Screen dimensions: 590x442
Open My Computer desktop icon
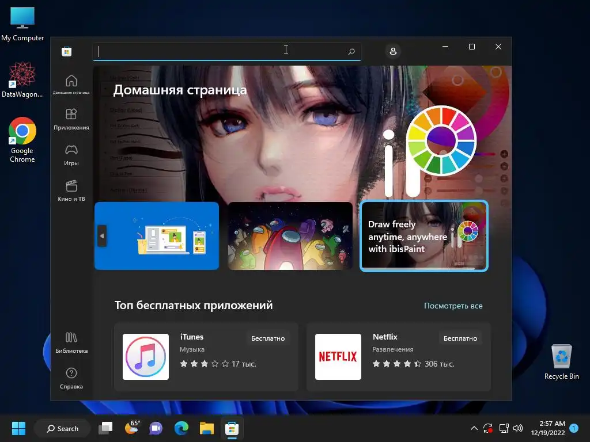(x=22, y=23)
